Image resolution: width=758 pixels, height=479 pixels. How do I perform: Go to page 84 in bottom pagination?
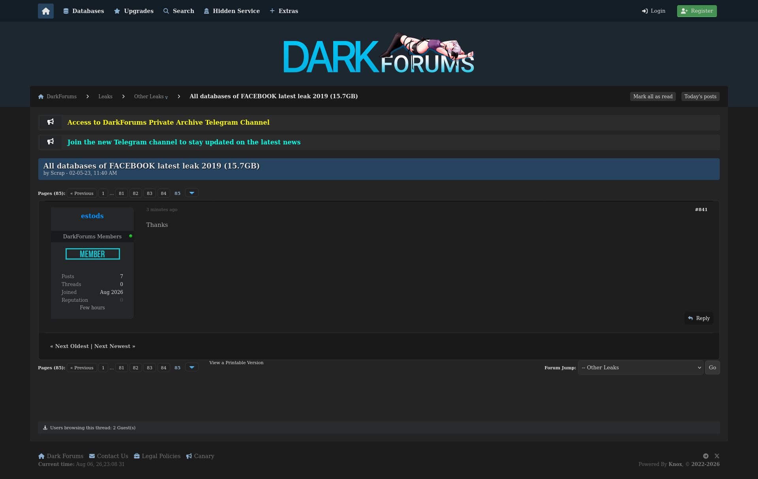[163, 368]
